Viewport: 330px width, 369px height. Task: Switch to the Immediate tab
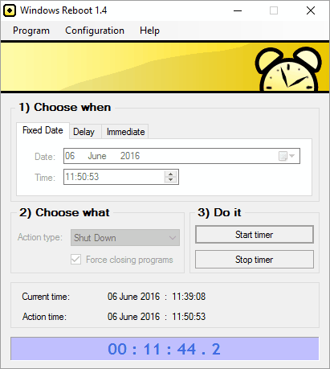point(125,132)
